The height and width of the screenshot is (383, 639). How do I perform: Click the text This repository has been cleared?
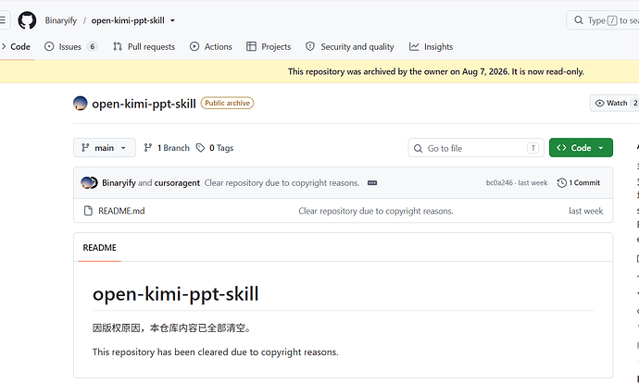(215, 352)
